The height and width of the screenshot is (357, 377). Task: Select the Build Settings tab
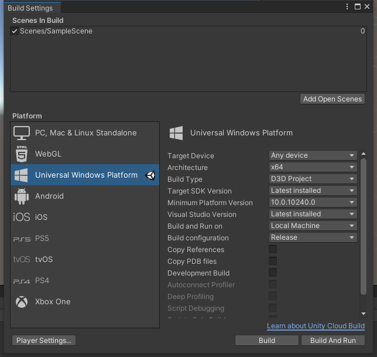click(32, 8)
